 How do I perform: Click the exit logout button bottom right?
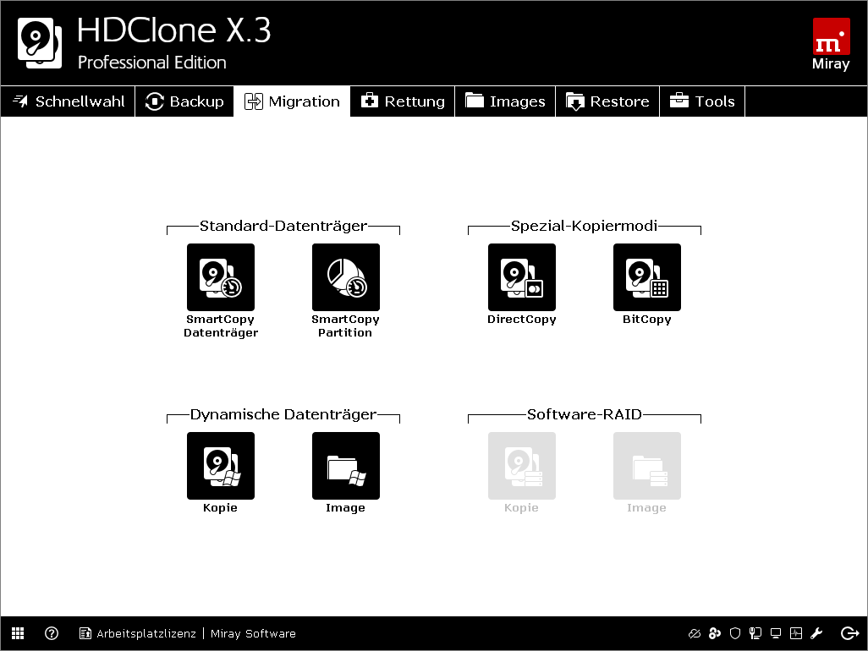coord(849,633)
